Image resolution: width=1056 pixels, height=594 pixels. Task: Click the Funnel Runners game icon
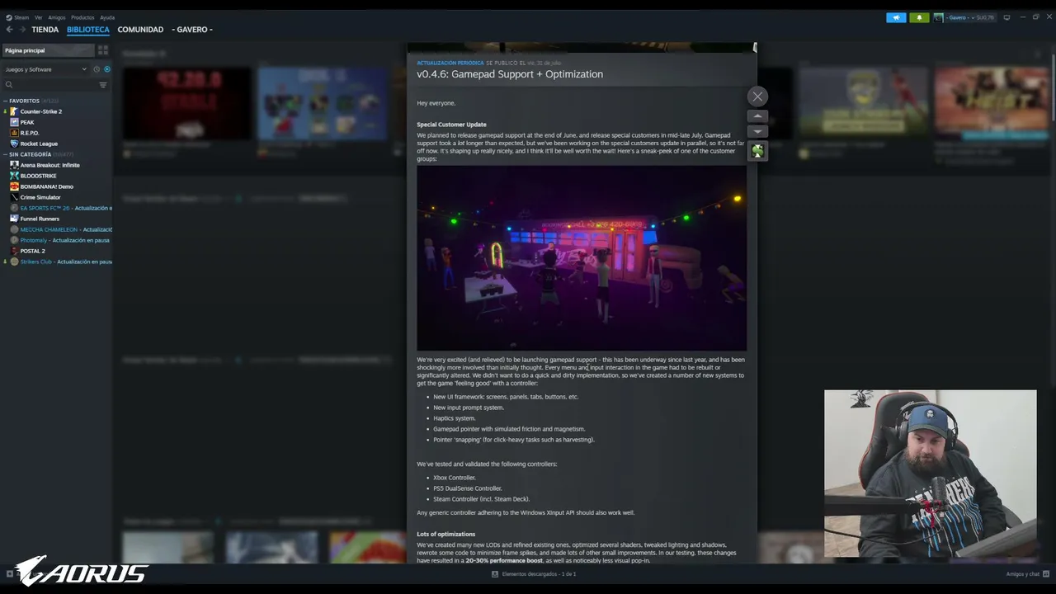(x=14, y=219)
